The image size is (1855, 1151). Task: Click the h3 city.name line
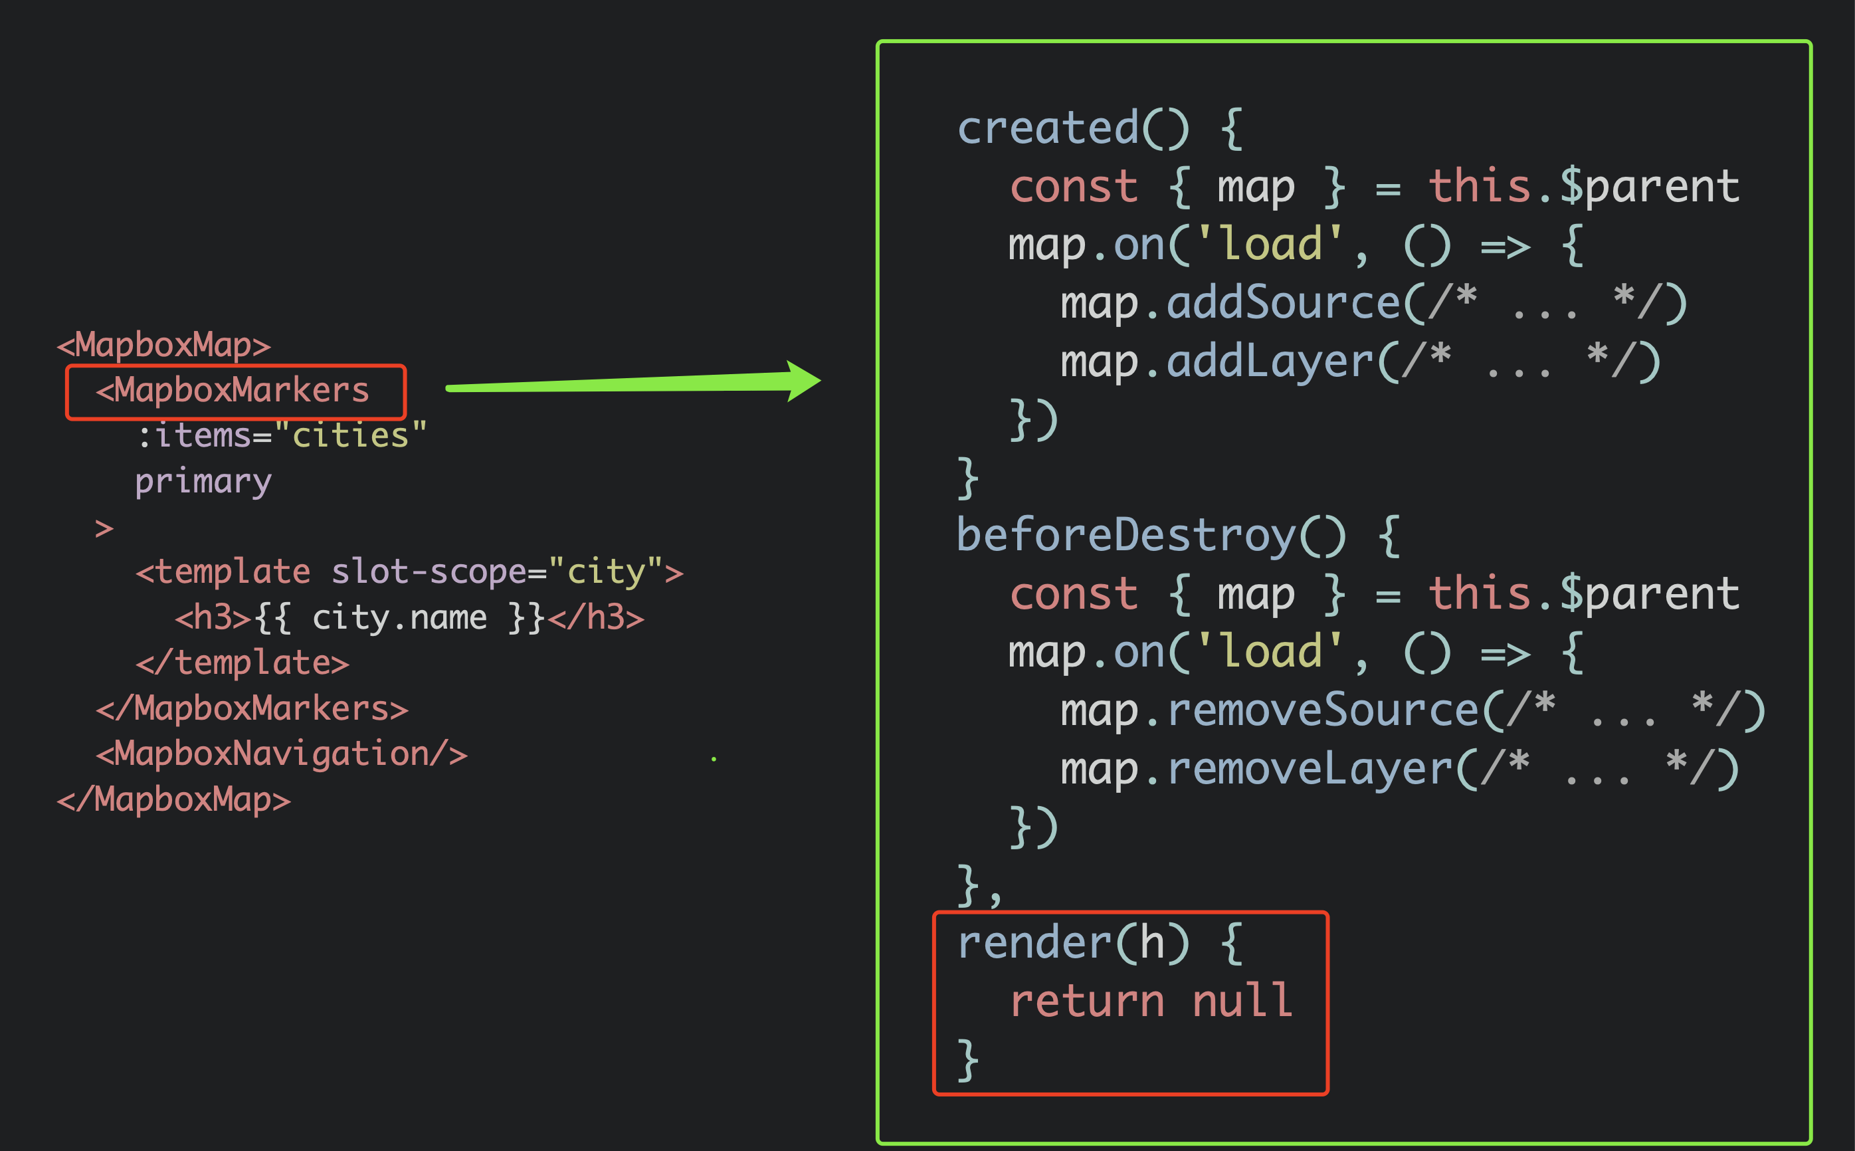point(409,618)
